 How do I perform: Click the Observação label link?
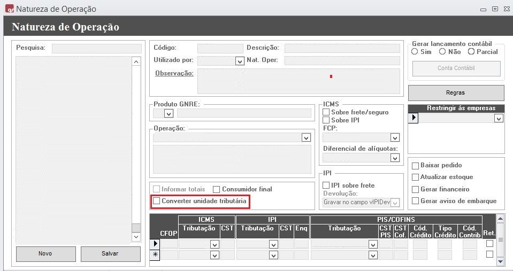174,73
